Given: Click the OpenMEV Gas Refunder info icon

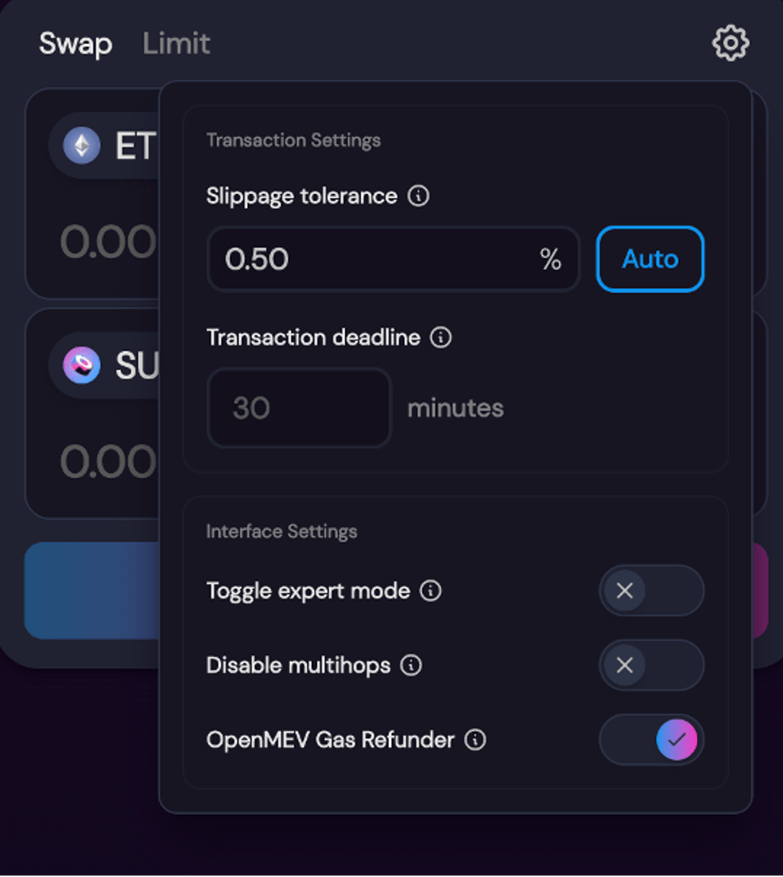Looking at the screenshot, I should point(475,740).
